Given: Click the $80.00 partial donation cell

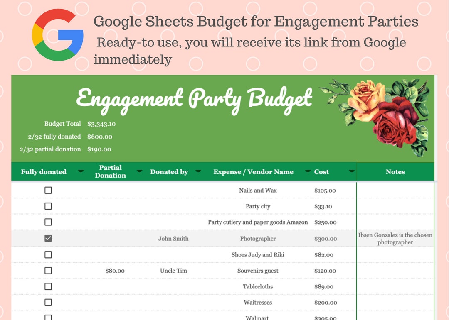Looking at the screenshot, I should click(x=115, y=270).
